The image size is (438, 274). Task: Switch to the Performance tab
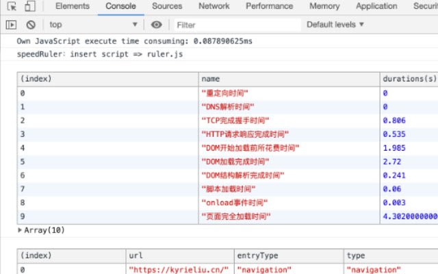[269, 6]
